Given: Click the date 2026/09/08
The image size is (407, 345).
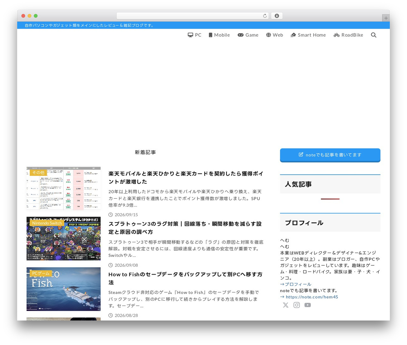Looking at the screenshot, I should click(126, 265).
